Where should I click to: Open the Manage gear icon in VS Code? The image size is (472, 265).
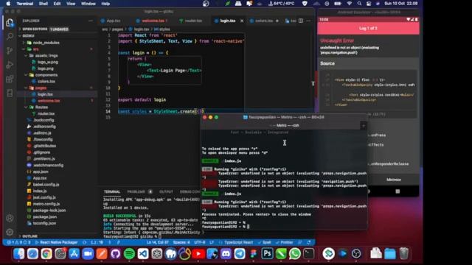(10, 232)
